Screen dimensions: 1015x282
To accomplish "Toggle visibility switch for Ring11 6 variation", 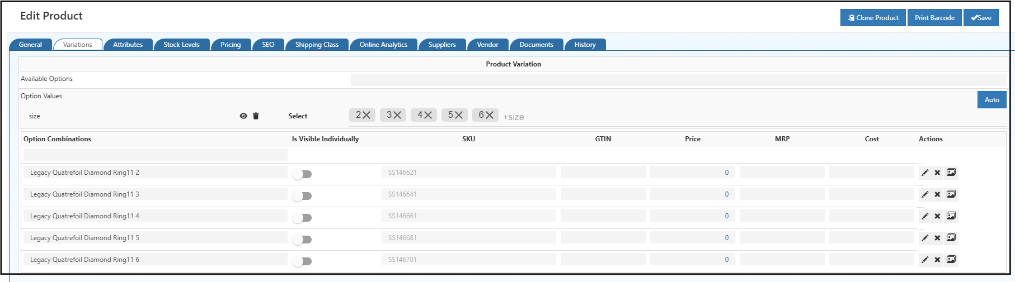I will 302,261.
